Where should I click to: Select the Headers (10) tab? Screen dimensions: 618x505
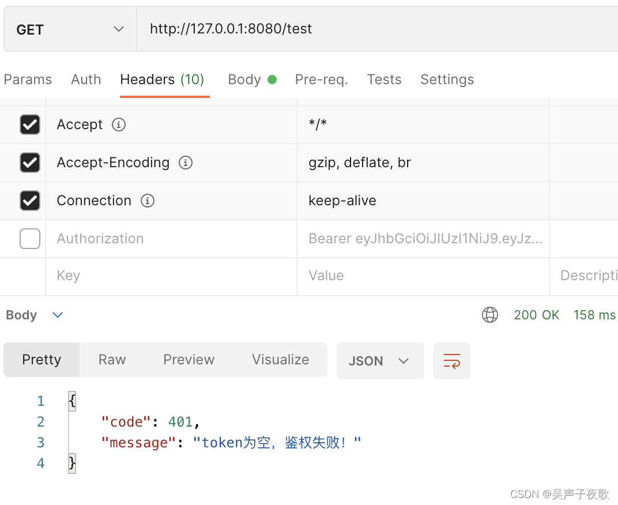[162, 80]
